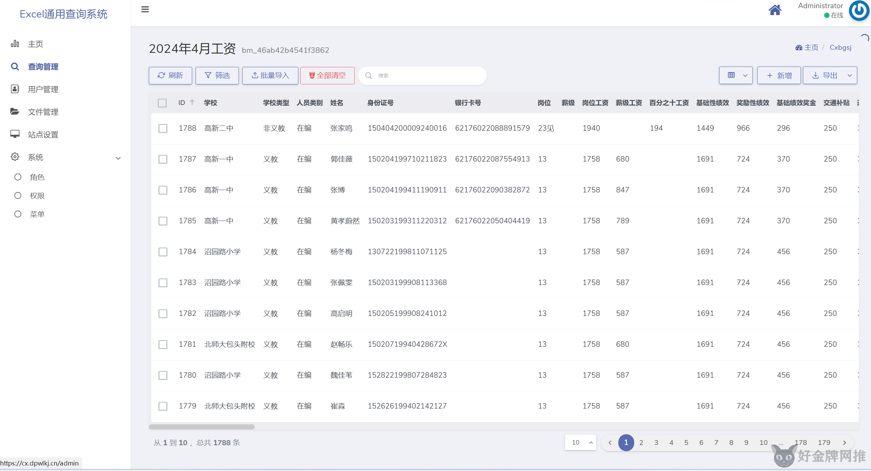
Task: Check the row for ID 1787
Action: (x=163, y=159)
